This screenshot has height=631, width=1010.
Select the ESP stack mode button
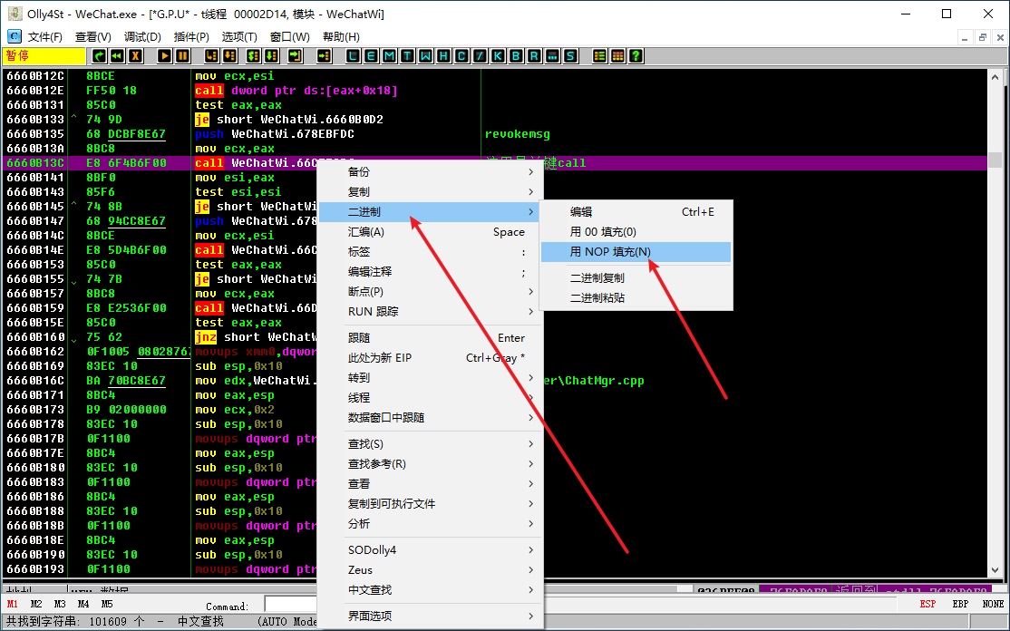[927, 604]
